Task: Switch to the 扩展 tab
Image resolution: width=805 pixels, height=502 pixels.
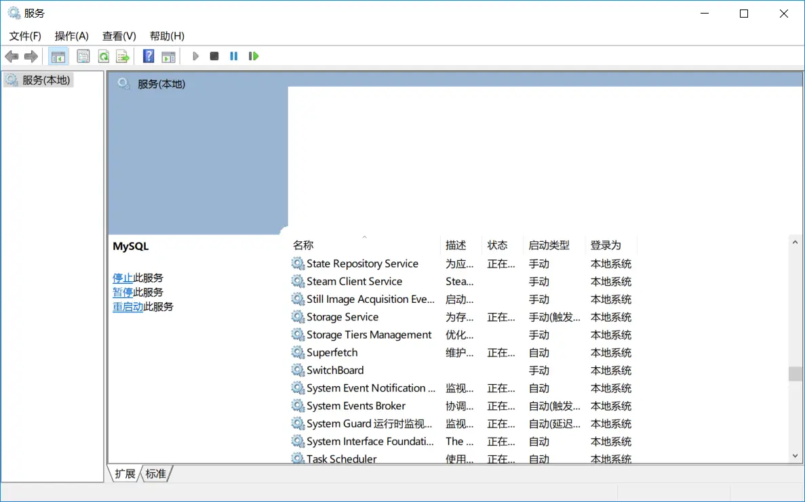Action: tap(125, 474)
